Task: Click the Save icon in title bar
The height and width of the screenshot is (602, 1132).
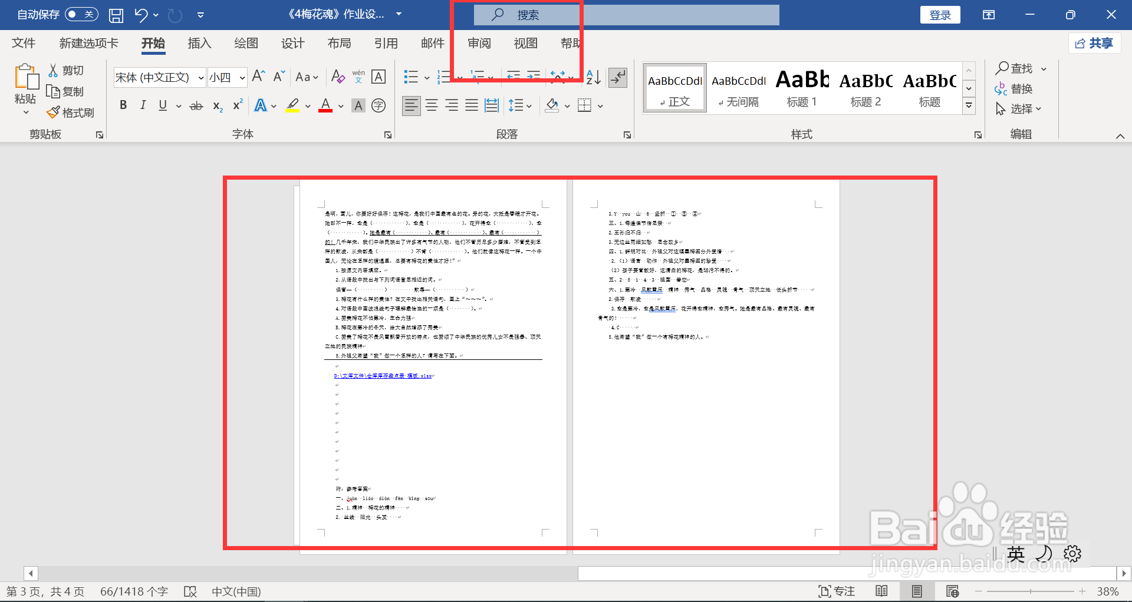Action: (x=116, y=15)
